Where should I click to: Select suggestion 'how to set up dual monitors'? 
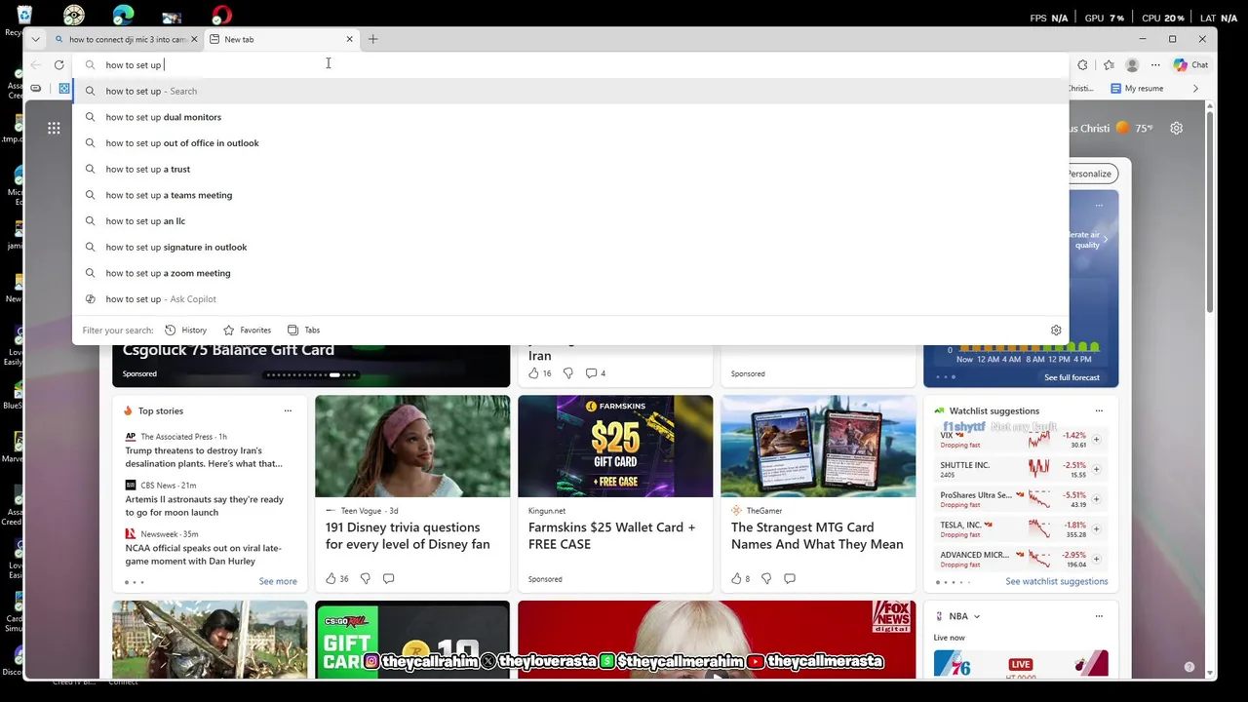570,117
